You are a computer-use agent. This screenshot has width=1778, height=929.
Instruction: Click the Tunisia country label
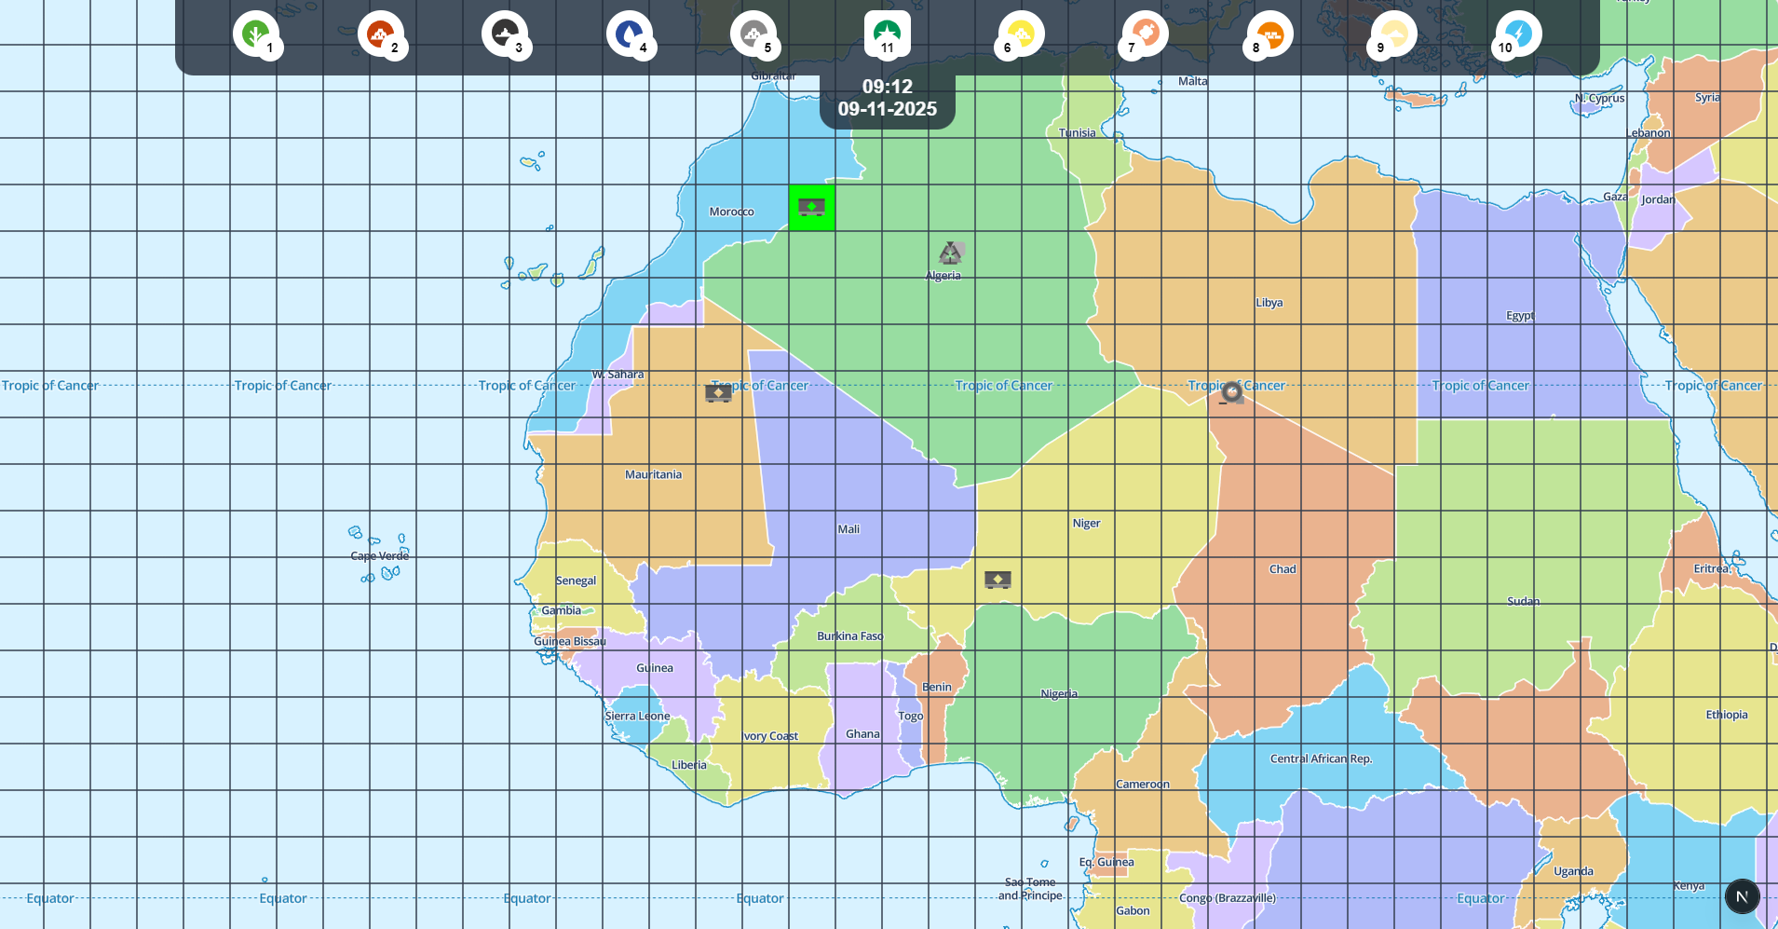coord(1078,133)
